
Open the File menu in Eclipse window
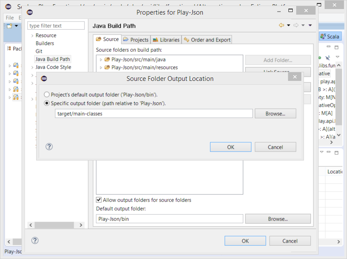click(x=10, y=18)
